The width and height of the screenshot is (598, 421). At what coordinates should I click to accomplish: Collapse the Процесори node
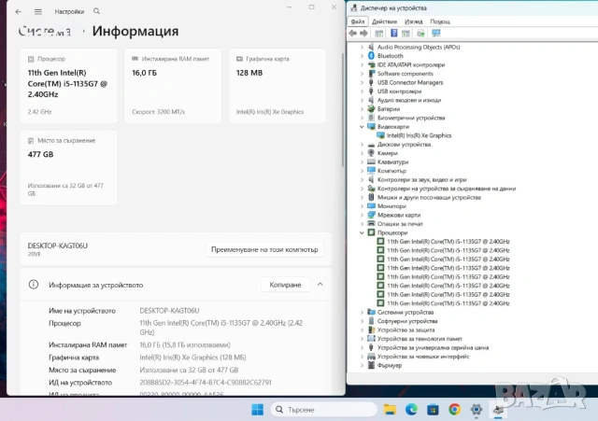point(362,232)
